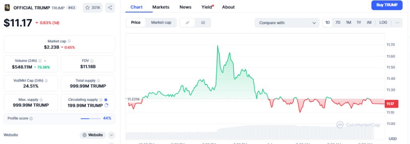Click the Market cap info icon
The height and width of the screenshot is (144, 410).
point(69,41)
